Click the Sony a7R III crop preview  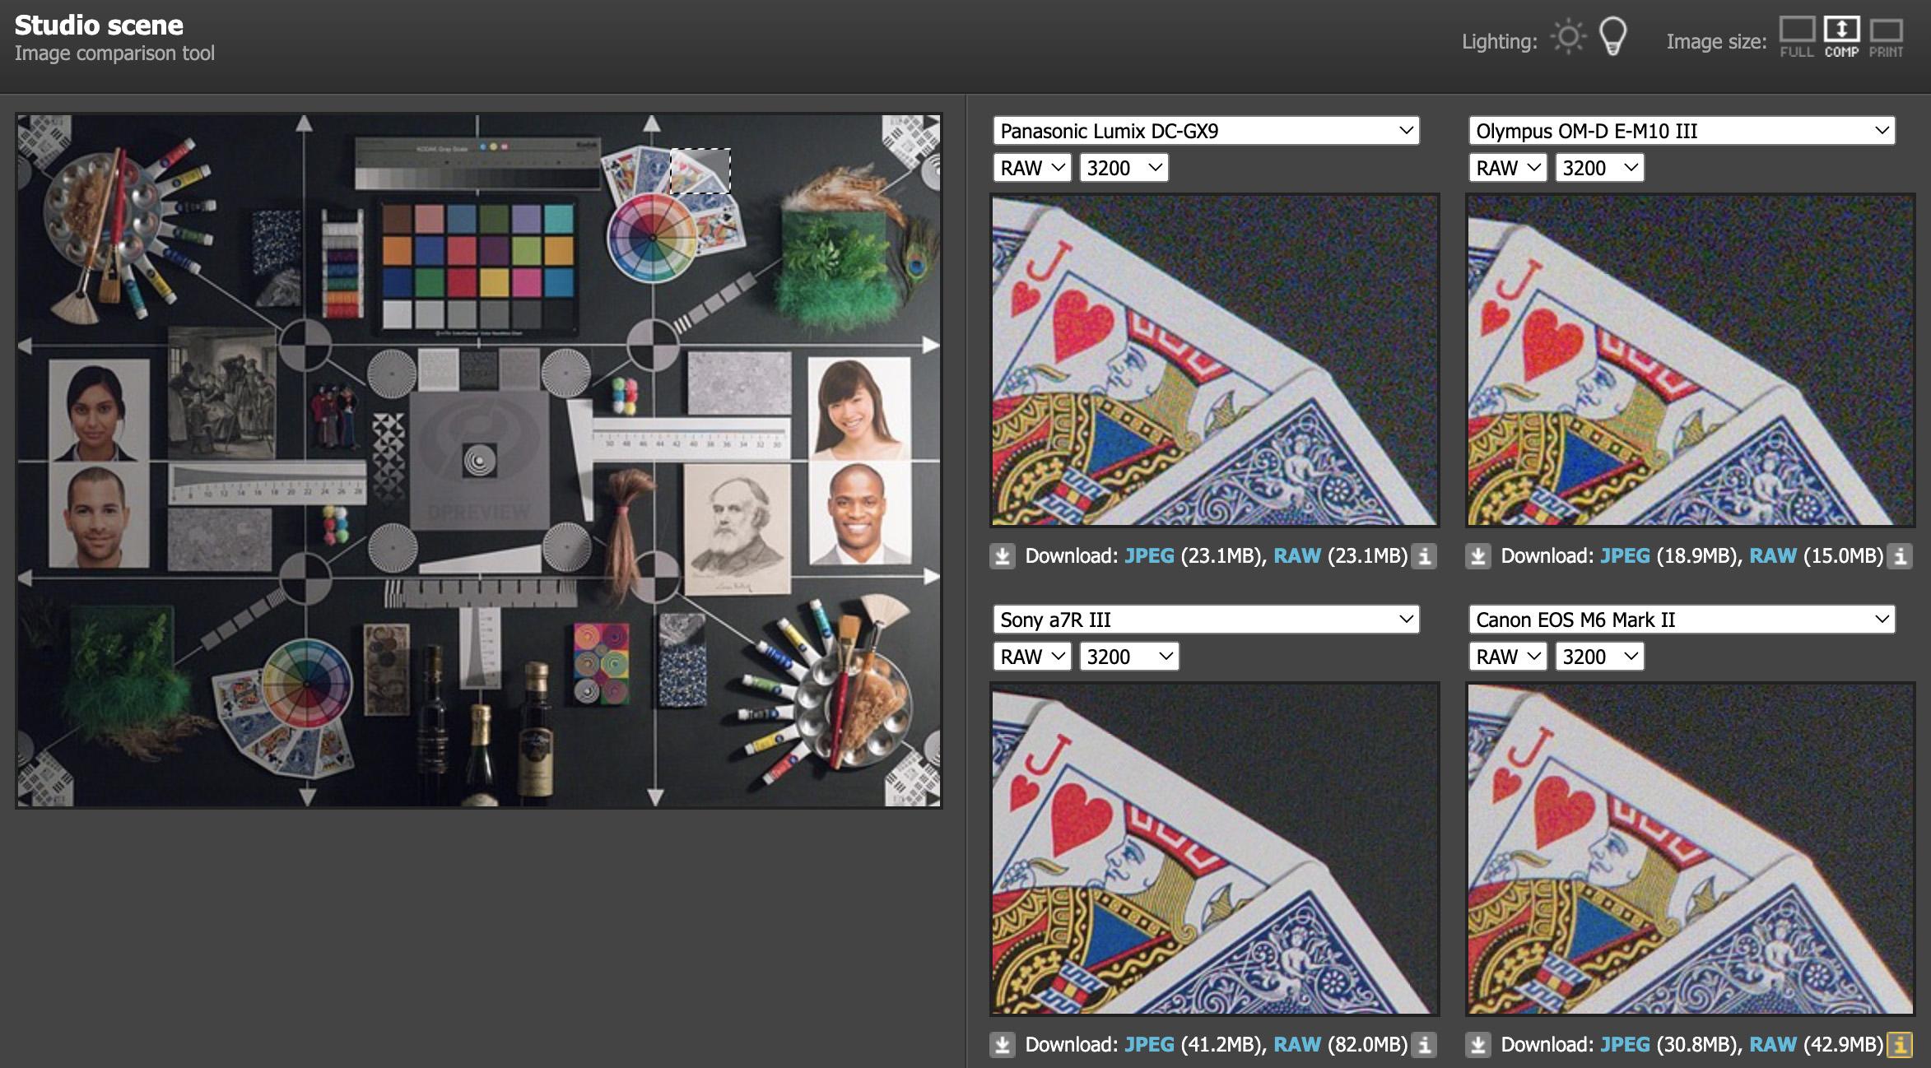1215,849
